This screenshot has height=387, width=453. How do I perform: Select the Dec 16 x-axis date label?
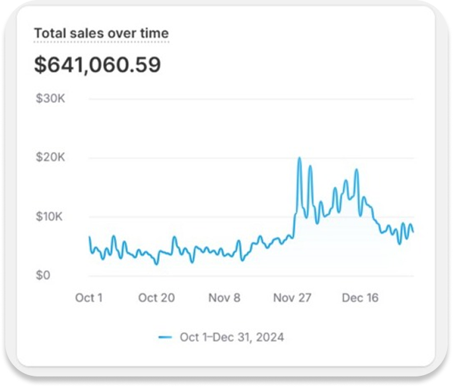[x=360, y=298]
